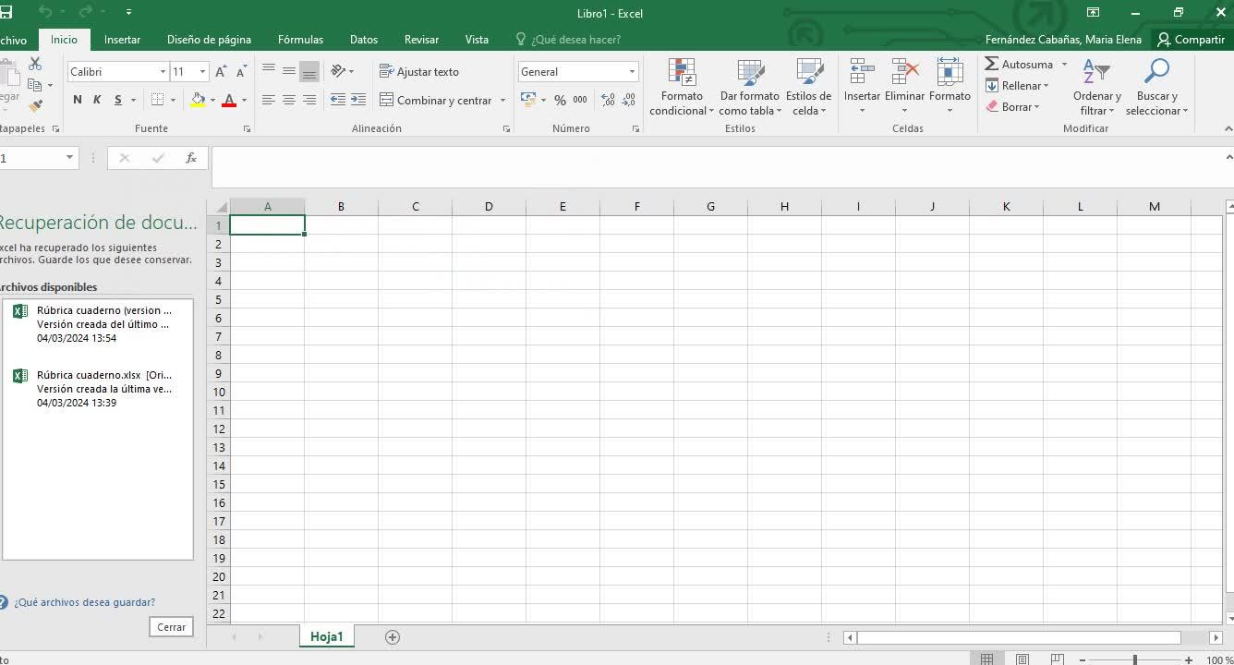Screen dimensions: 1234x665
Task: Switch to the Fórmulas tab
Action: [300, 40]
